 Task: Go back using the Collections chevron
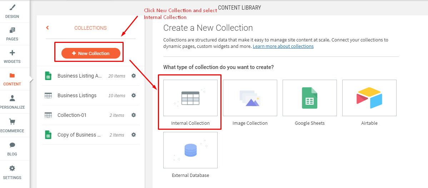[x=48, y=28]
